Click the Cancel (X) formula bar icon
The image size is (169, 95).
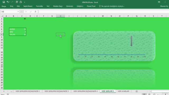[x=26, y=12]
